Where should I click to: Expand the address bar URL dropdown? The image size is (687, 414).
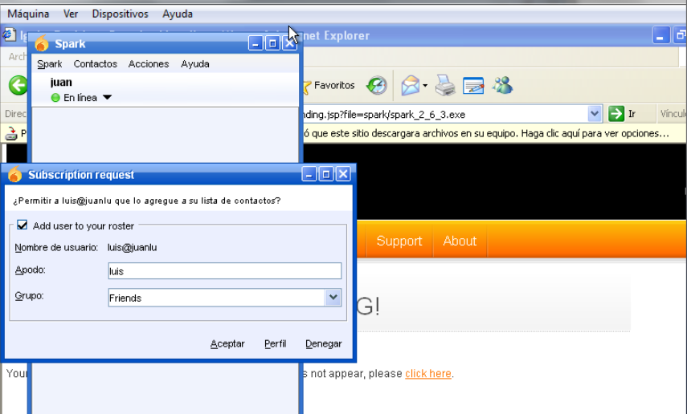tap(595, 114)
